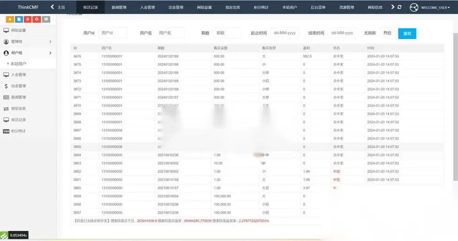The image size is (458, 241).
Task: Open the 本站用户 sidebar link
Action: 18,64
